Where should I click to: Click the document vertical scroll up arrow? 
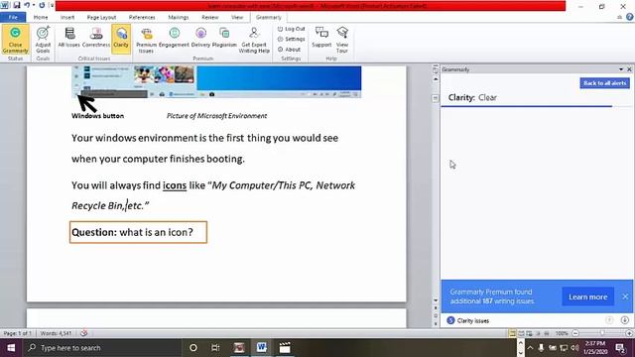[x=436, y=79]
